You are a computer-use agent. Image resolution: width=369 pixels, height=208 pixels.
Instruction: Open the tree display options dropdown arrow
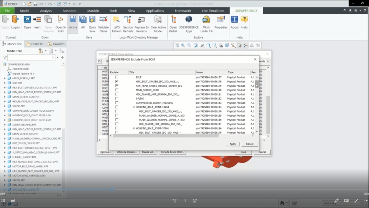pyautogui.click(x=56, y=51)
